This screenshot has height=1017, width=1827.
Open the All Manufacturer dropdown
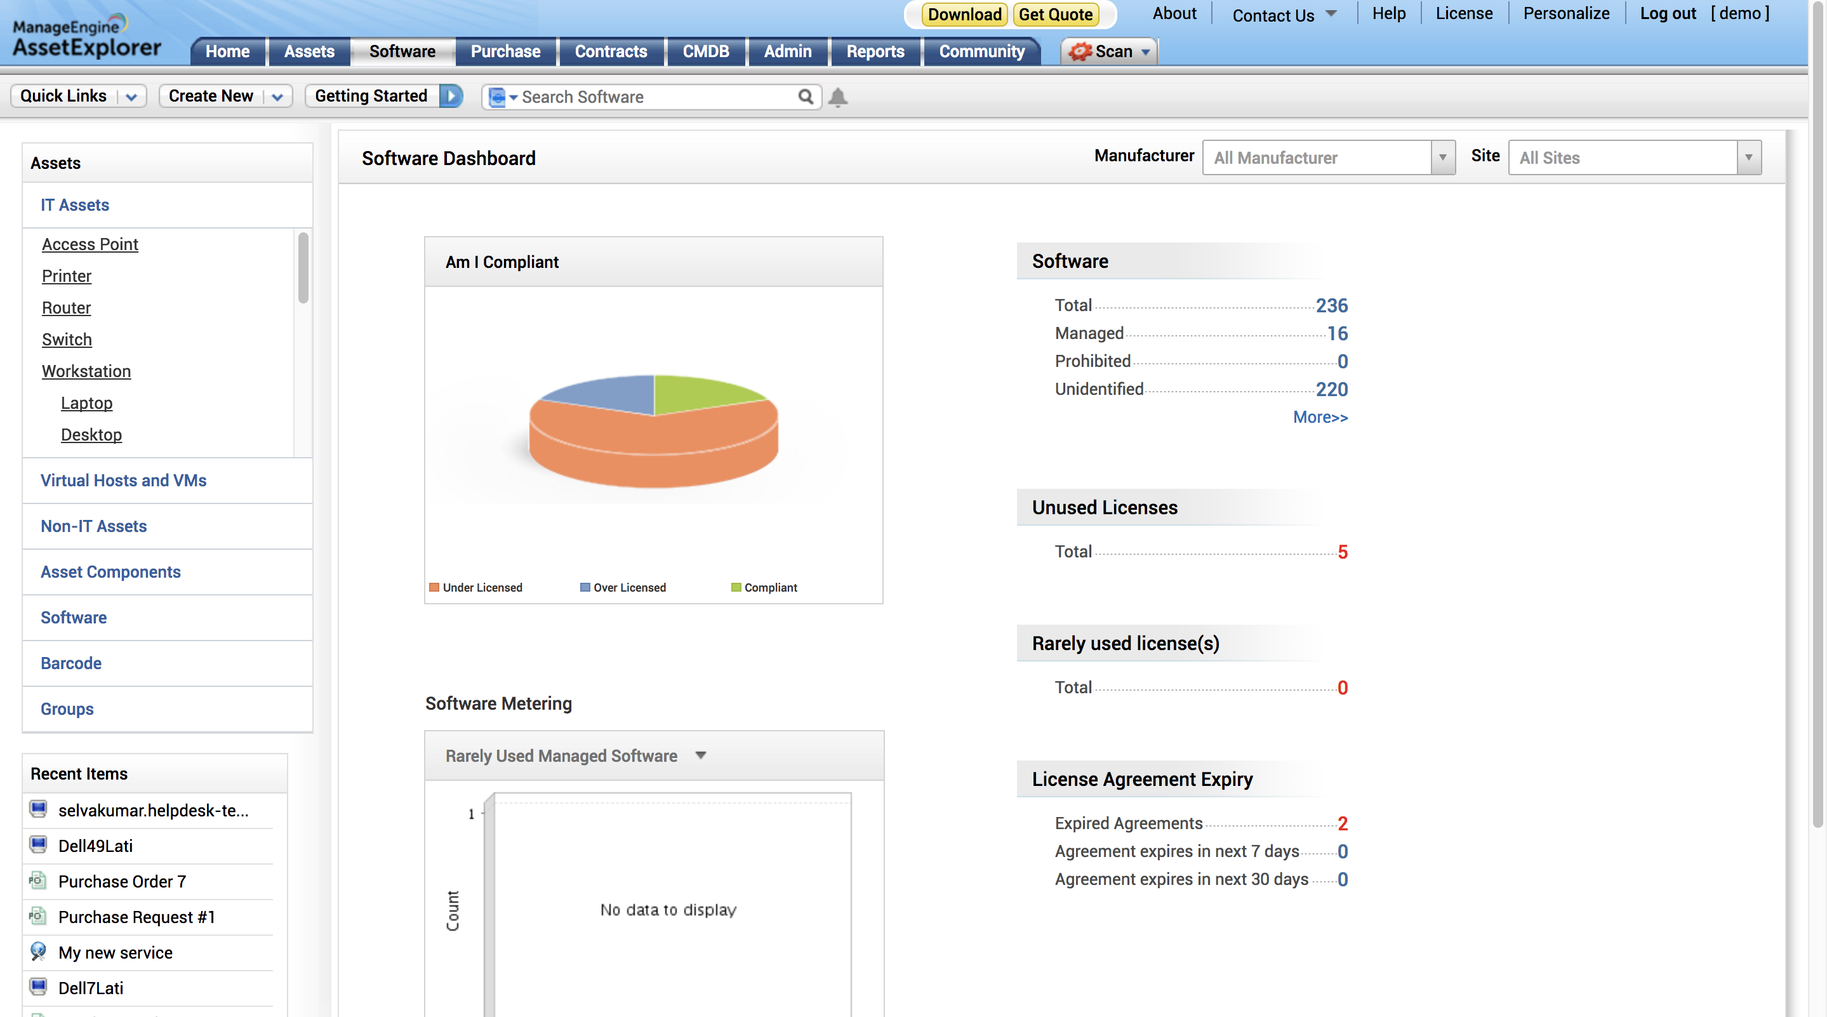coord(1327,157)
